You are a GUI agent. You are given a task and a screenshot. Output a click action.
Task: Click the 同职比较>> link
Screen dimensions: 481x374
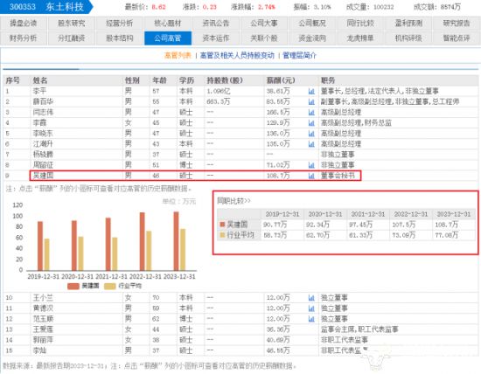pos(234,201)
